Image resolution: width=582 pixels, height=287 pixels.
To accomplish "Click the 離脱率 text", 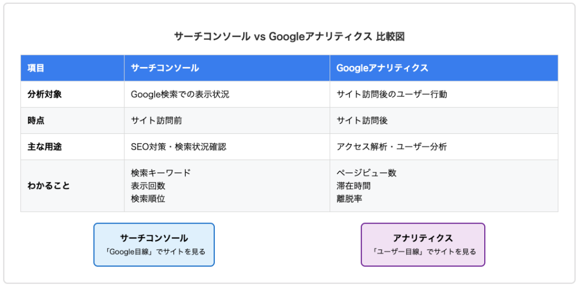I will point(349,198).
